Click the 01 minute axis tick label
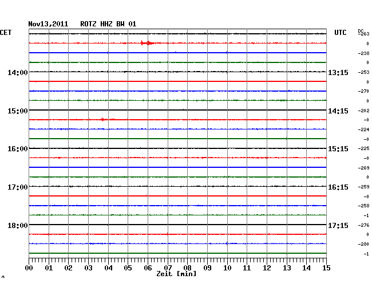The height and width of the screenshot is (283, 372). 49,268
